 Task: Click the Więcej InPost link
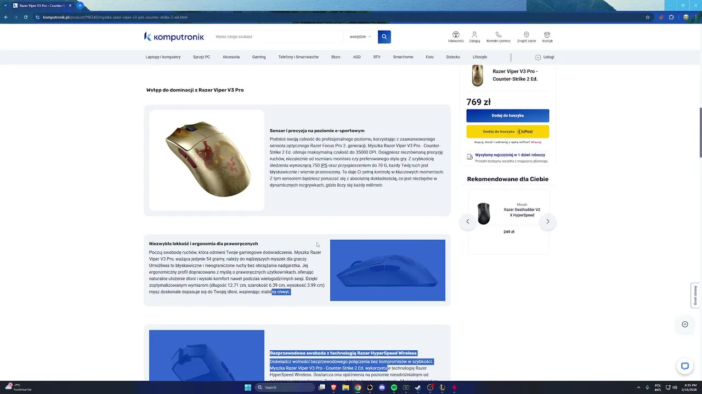(536, 142)
